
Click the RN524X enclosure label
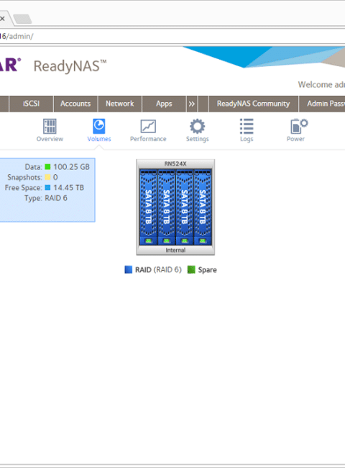(x=175, y=163)
